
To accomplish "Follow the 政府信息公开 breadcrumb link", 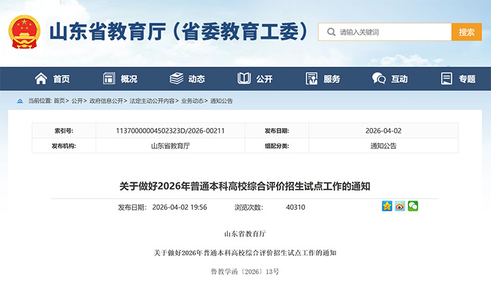I will pos(107,101).
